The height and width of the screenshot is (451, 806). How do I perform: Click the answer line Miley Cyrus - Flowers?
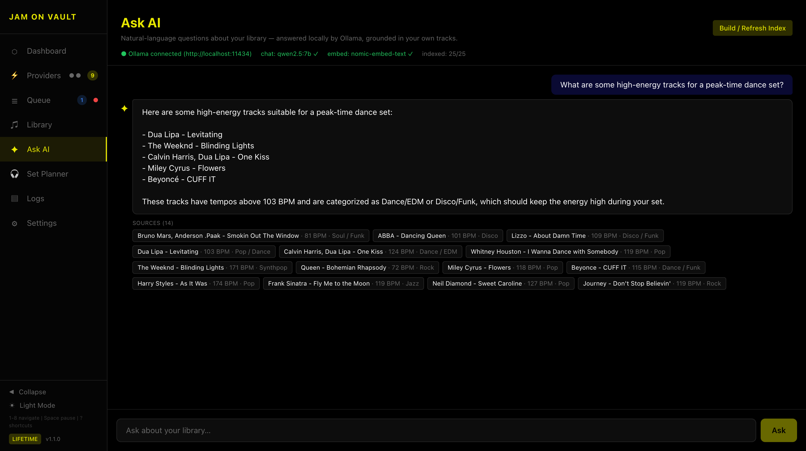pos(184,168)
